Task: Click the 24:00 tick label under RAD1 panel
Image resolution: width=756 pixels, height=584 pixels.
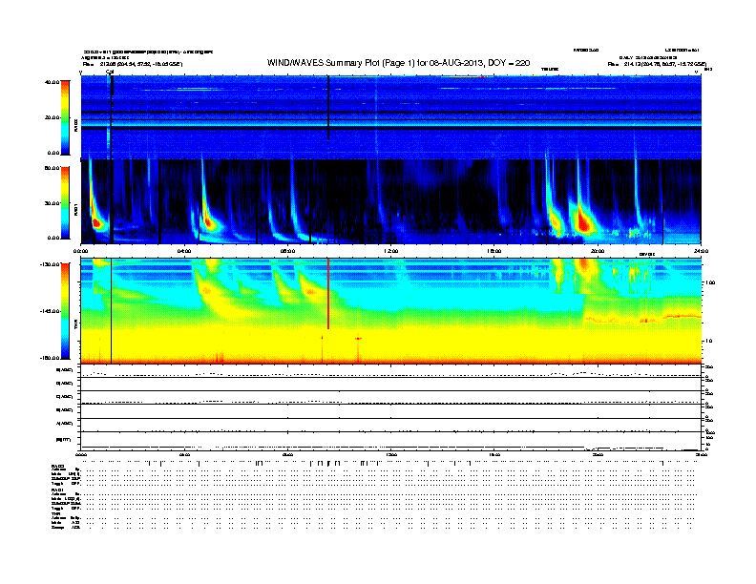Action: tap(701, 251)
